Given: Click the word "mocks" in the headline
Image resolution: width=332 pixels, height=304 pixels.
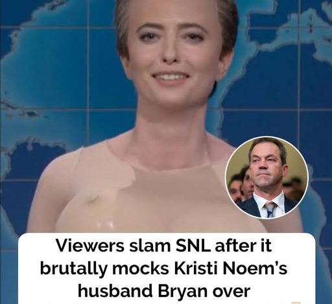Looking at the screenshot, I should click(141, 268).
